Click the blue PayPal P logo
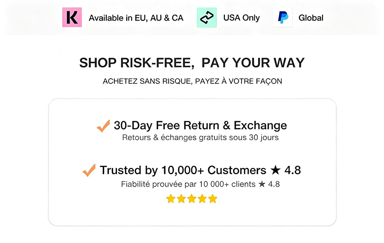Image resolution: width=384 pixels, height=243 pixels. click(282, 18)
